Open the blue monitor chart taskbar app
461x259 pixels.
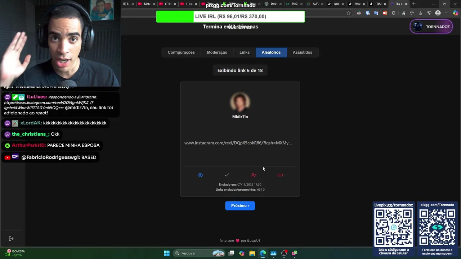pos(273,253)
